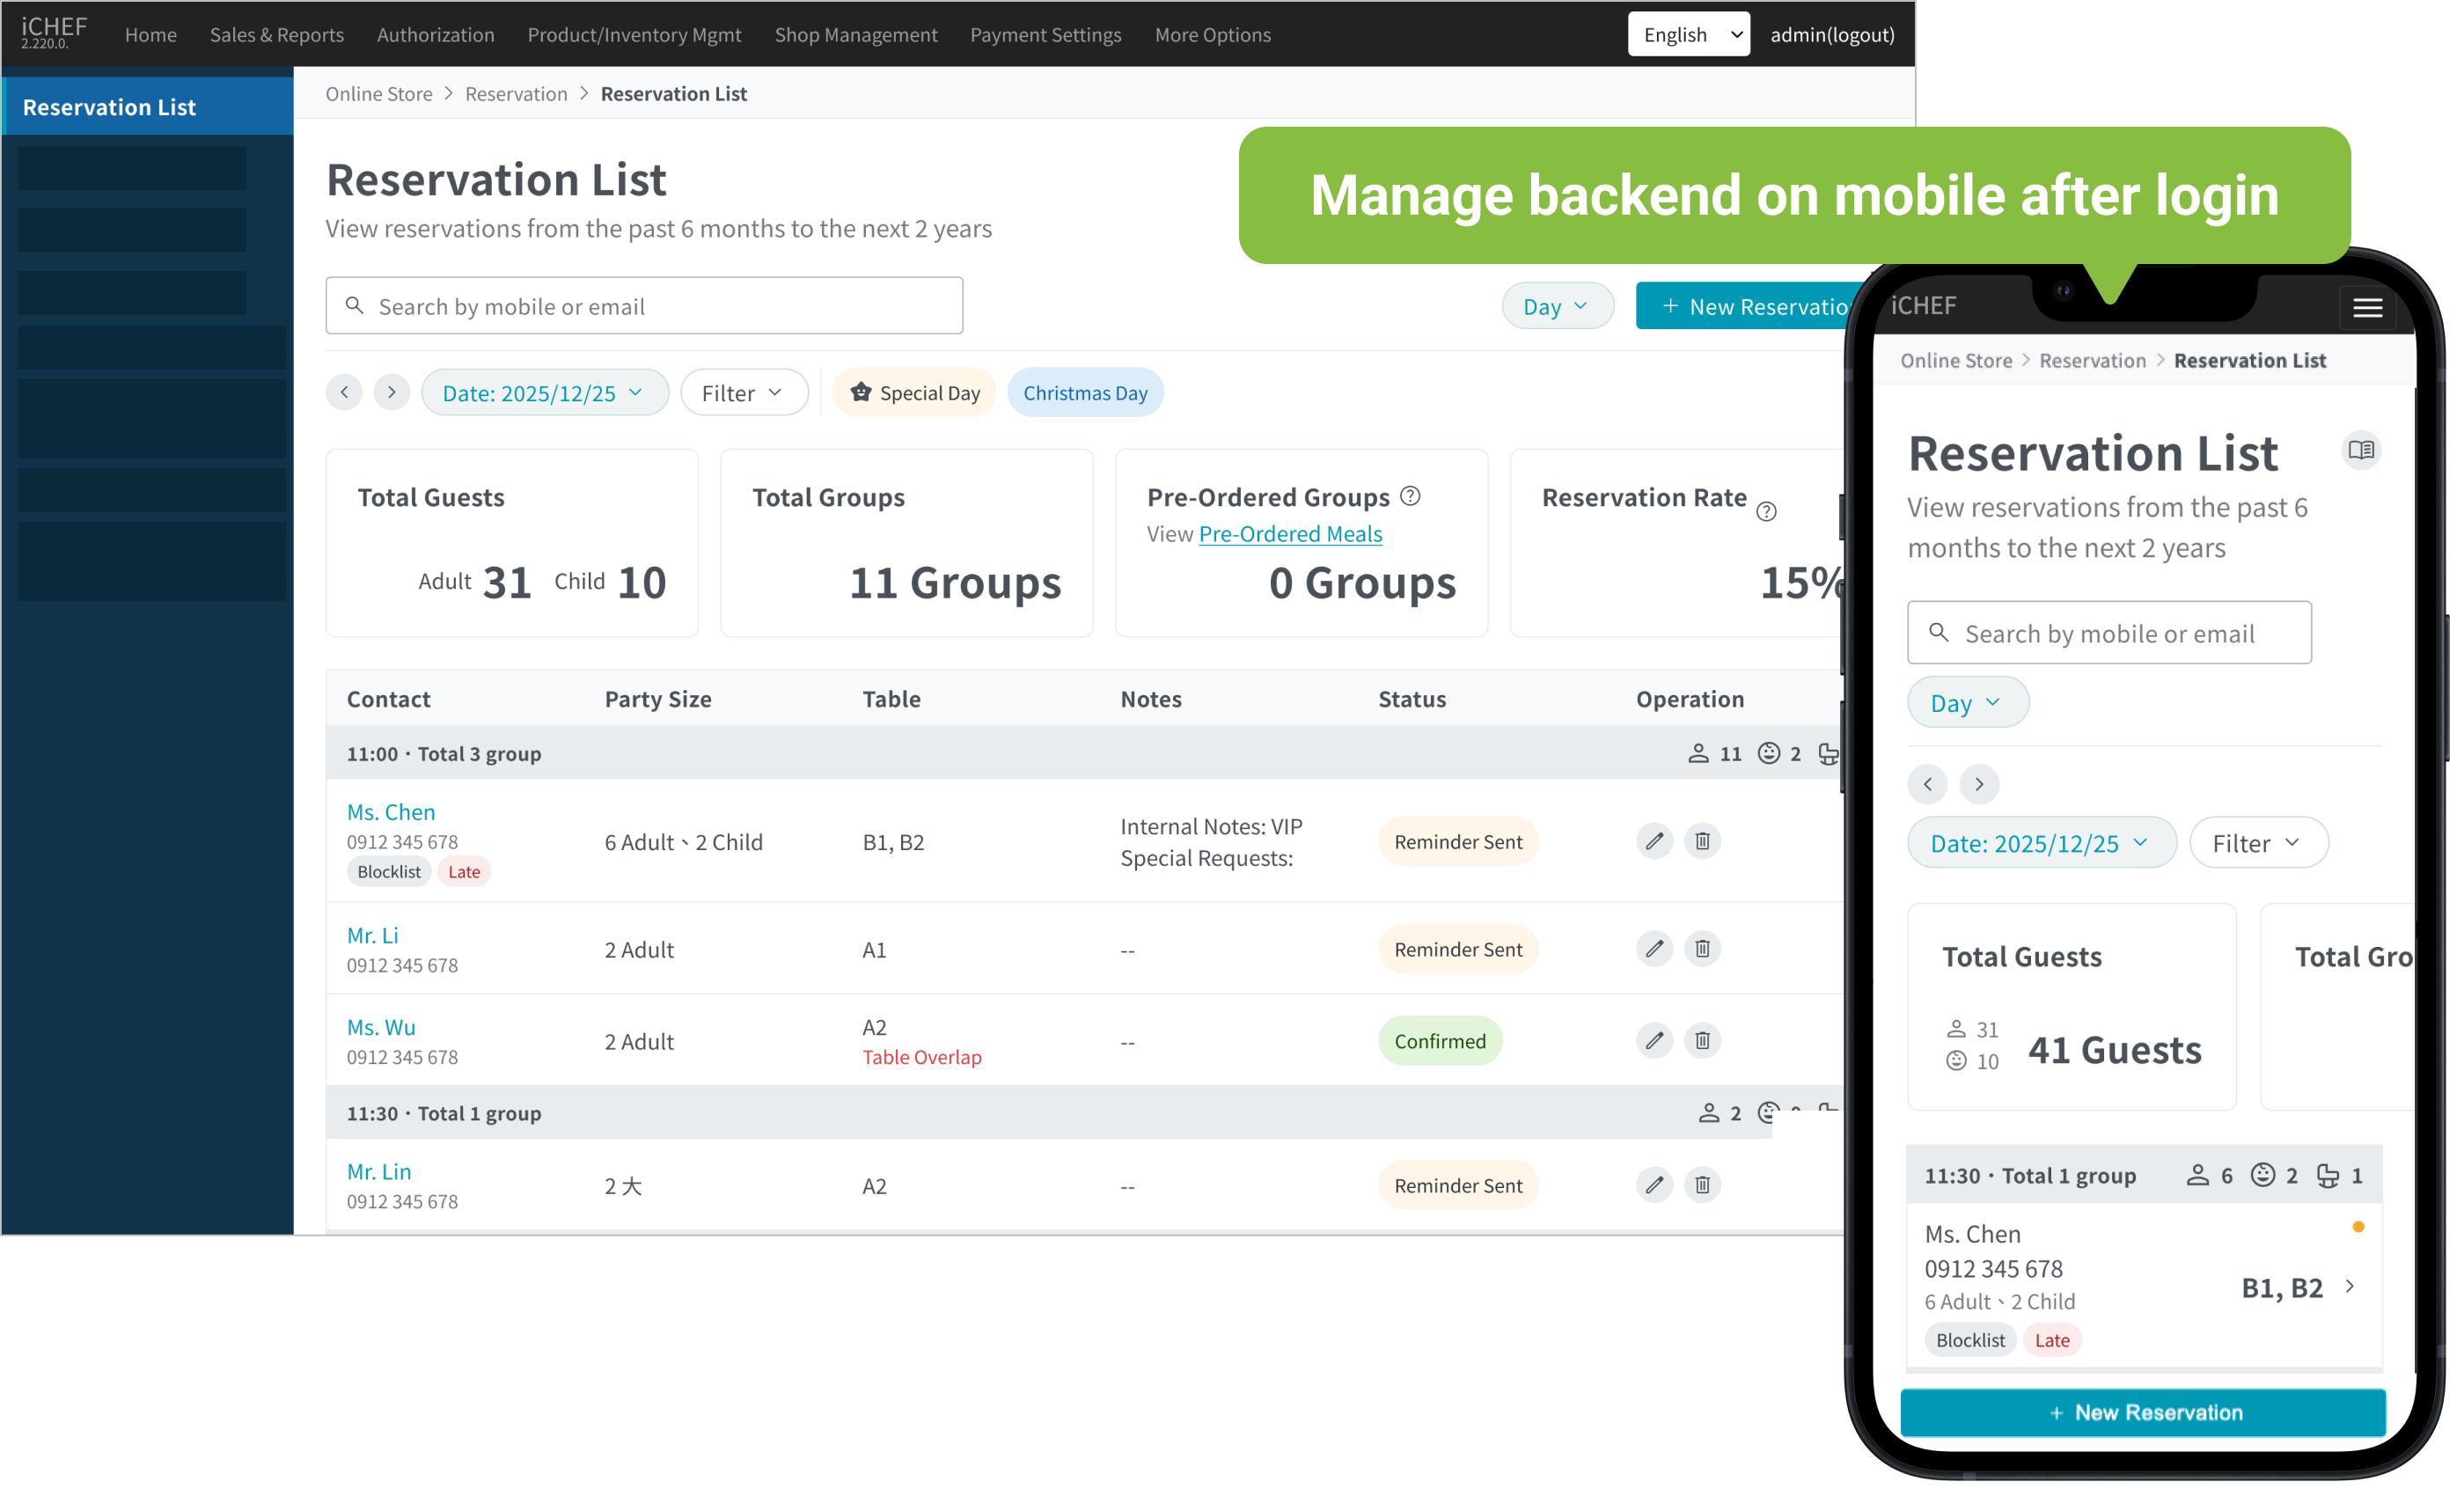Open Shop Management menu
The image size is (2464, 1489).
[856, 35]
